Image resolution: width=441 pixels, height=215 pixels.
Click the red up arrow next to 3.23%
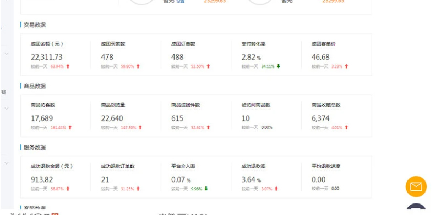pyautogui.click(x=346, y=66)
